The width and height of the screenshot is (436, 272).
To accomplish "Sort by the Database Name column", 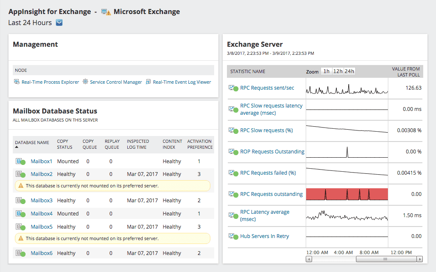I will pos(32,143).
